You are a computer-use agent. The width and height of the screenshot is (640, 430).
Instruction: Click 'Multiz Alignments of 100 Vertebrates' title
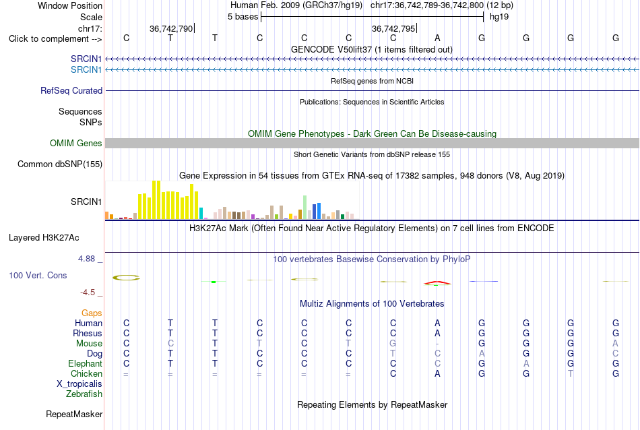pos(372,303)
